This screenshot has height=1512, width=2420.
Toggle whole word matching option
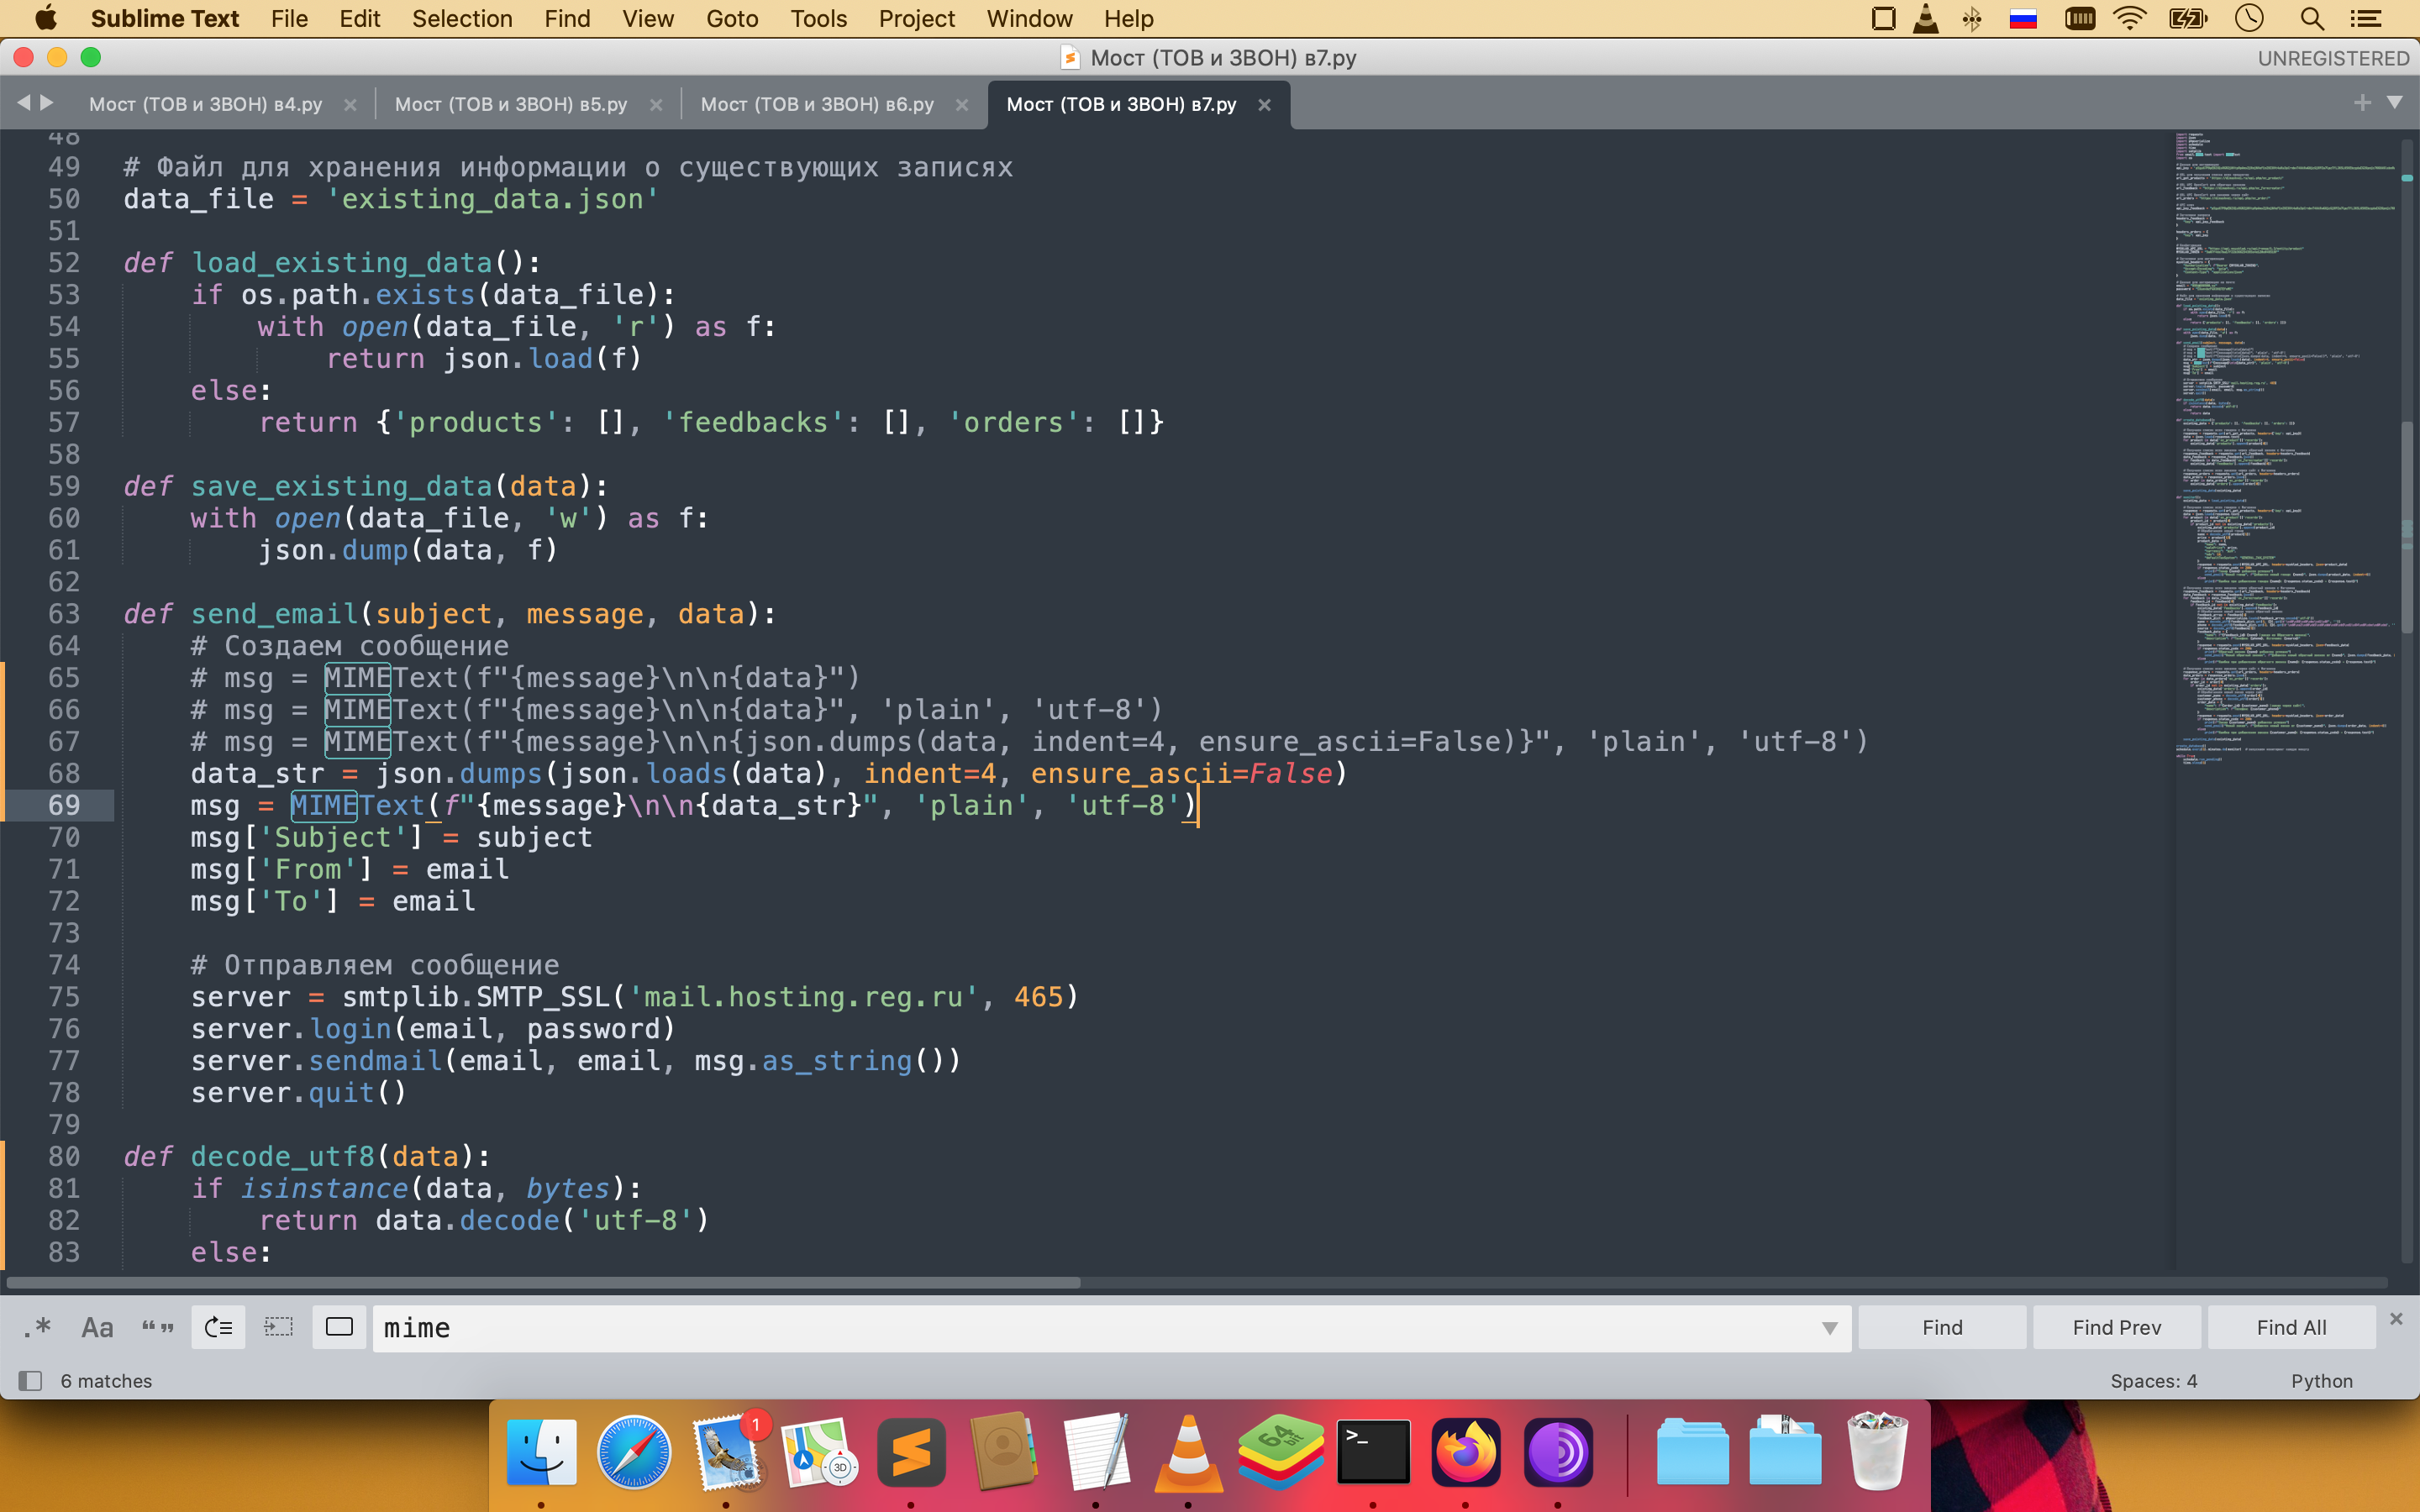[157, 1327]
